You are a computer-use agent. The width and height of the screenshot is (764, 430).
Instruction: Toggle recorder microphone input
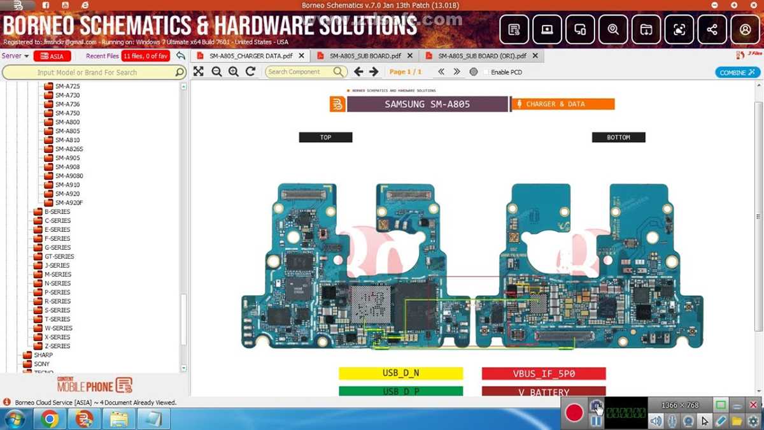[672, 421]
